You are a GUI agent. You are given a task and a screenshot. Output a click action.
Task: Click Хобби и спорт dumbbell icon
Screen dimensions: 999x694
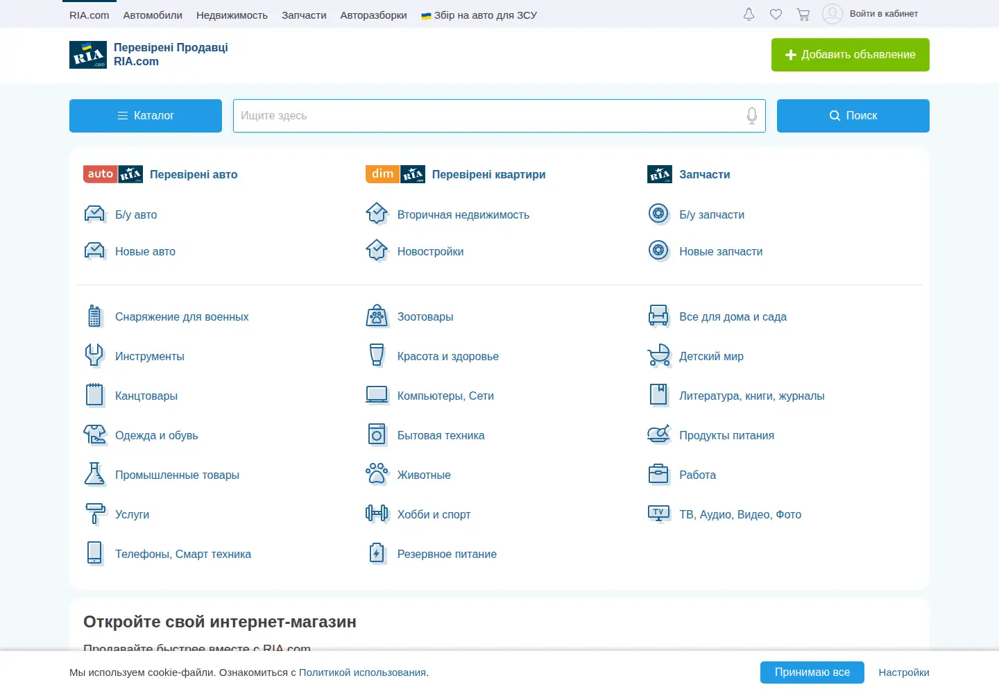point(377,514)
